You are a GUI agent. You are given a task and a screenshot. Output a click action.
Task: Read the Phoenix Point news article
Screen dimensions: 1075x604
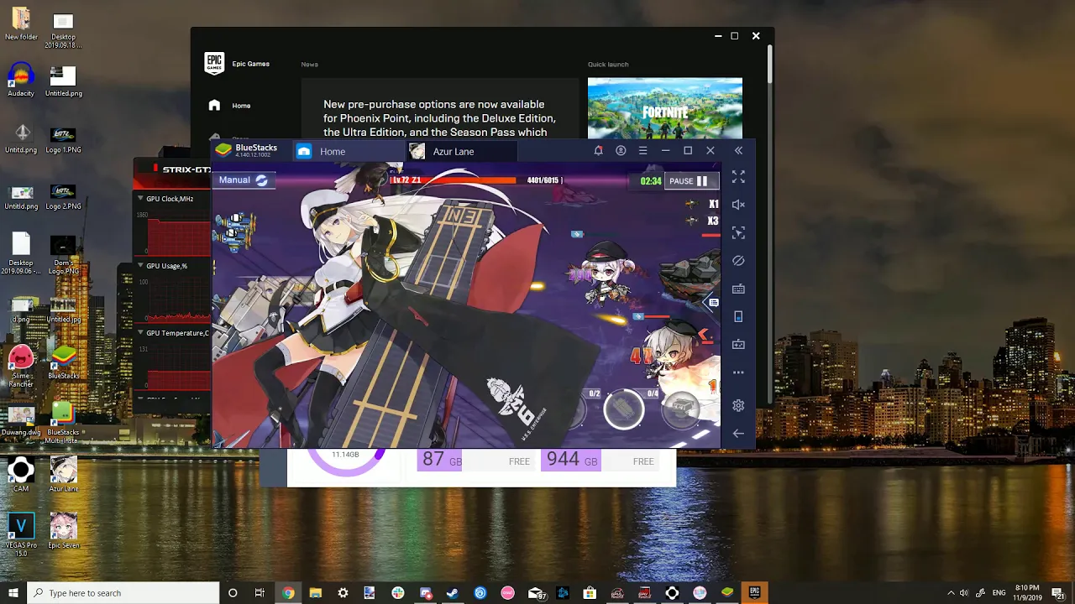[x=440, y=118]
